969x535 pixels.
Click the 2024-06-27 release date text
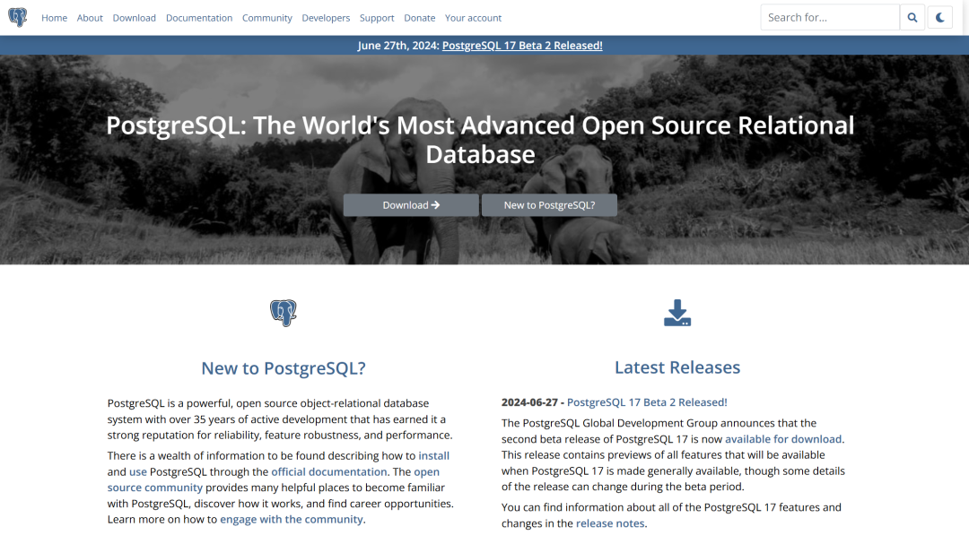point(529,402)
